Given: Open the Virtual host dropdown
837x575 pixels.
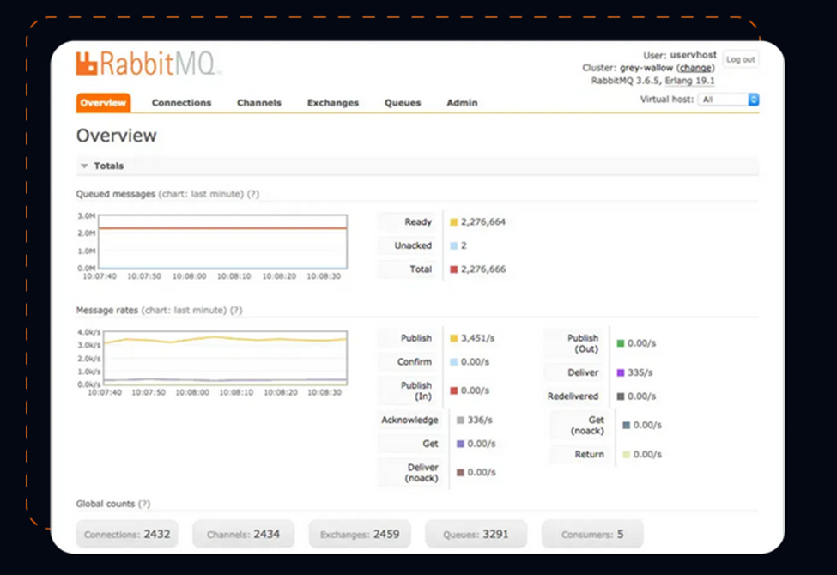Looking at the screenshot, I should pyautogui.click(x=728, y=100).
